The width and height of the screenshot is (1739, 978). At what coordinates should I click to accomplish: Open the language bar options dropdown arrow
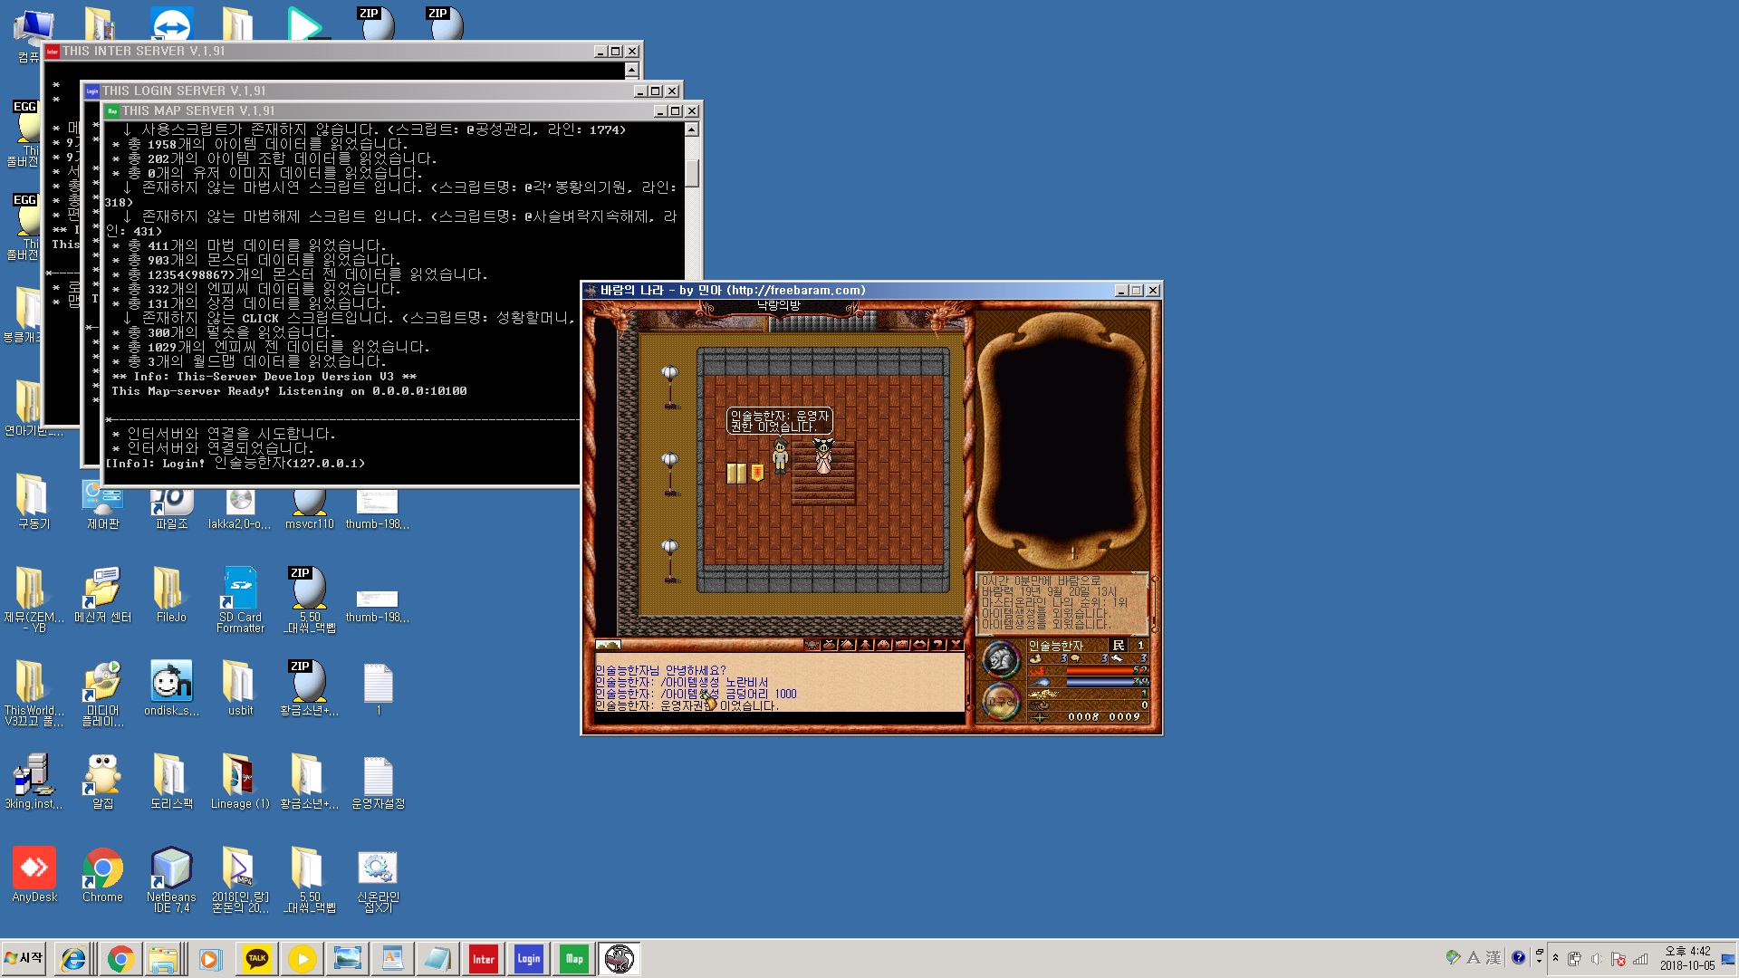coord(1539,961)
